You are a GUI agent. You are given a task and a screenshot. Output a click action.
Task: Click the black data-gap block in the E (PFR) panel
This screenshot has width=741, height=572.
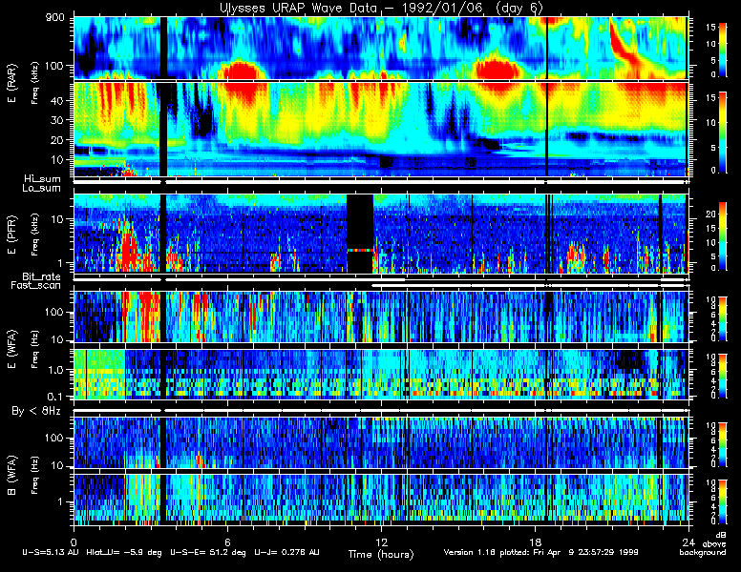(360, 234)
